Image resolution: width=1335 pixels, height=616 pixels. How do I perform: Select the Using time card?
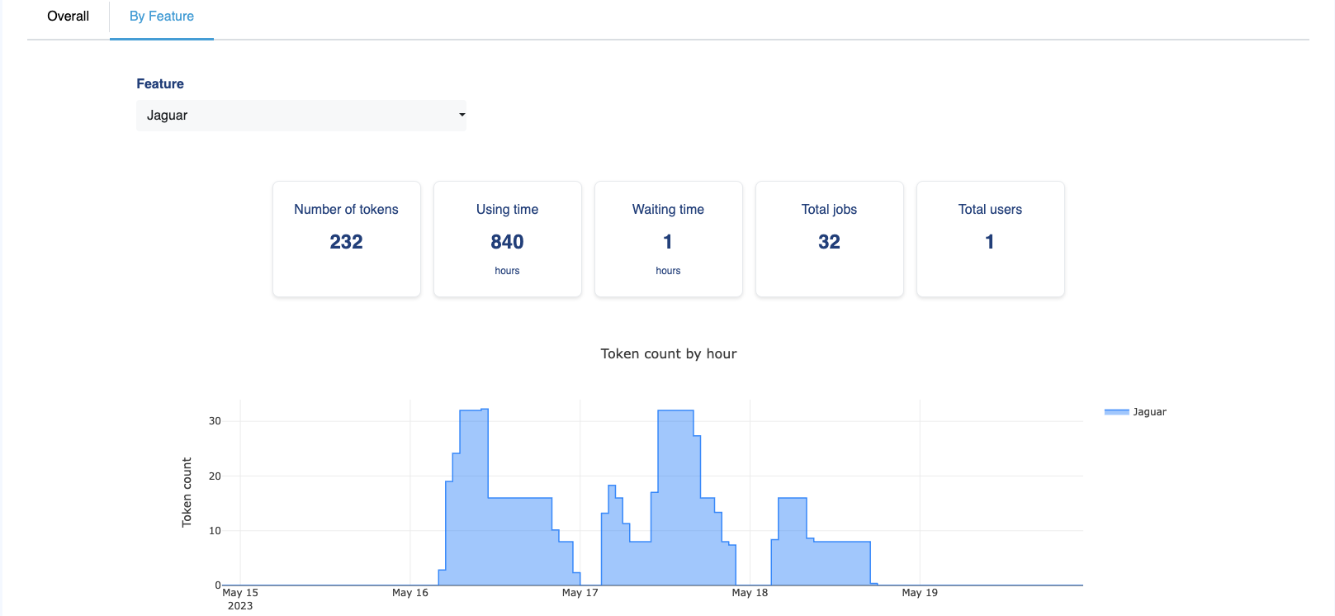(x=508, y=239)
